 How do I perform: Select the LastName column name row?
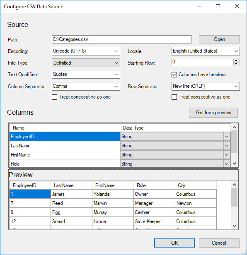click(x=65, y=146)
